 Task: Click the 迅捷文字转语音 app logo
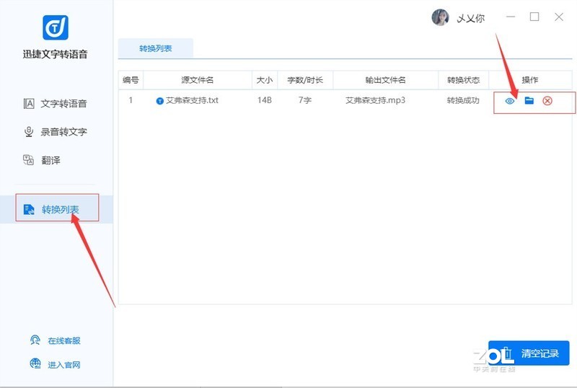point(56,27)
